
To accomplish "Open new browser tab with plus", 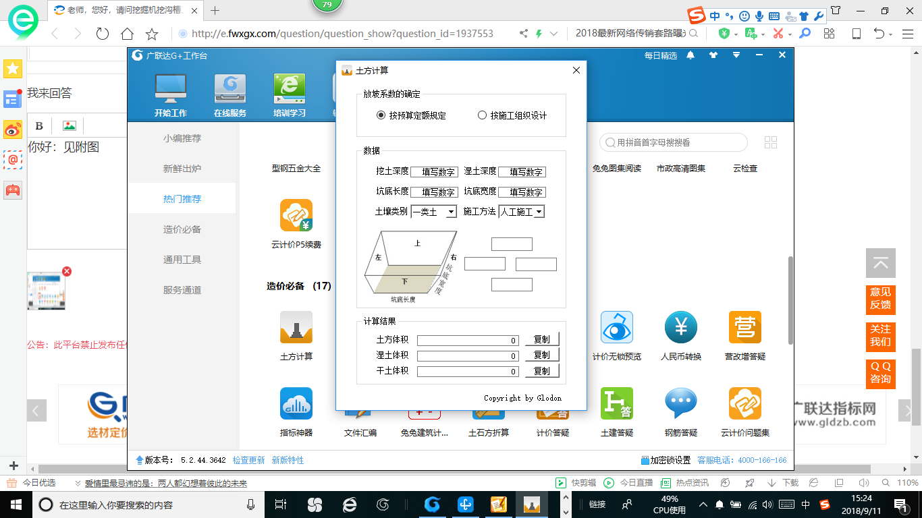I will click(215, 10).
